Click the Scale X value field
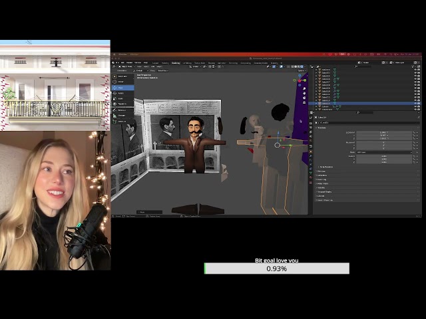This screenshot has width=426, height=319. 384,156
